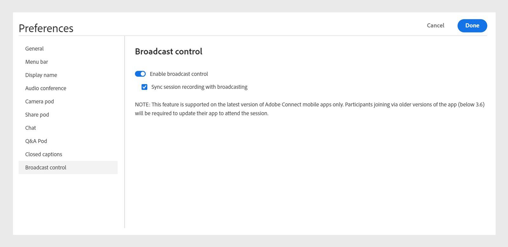This screenshot has height=247, width=508.
Task: Click the Broadcast control section heading
Action: point(169,51)
